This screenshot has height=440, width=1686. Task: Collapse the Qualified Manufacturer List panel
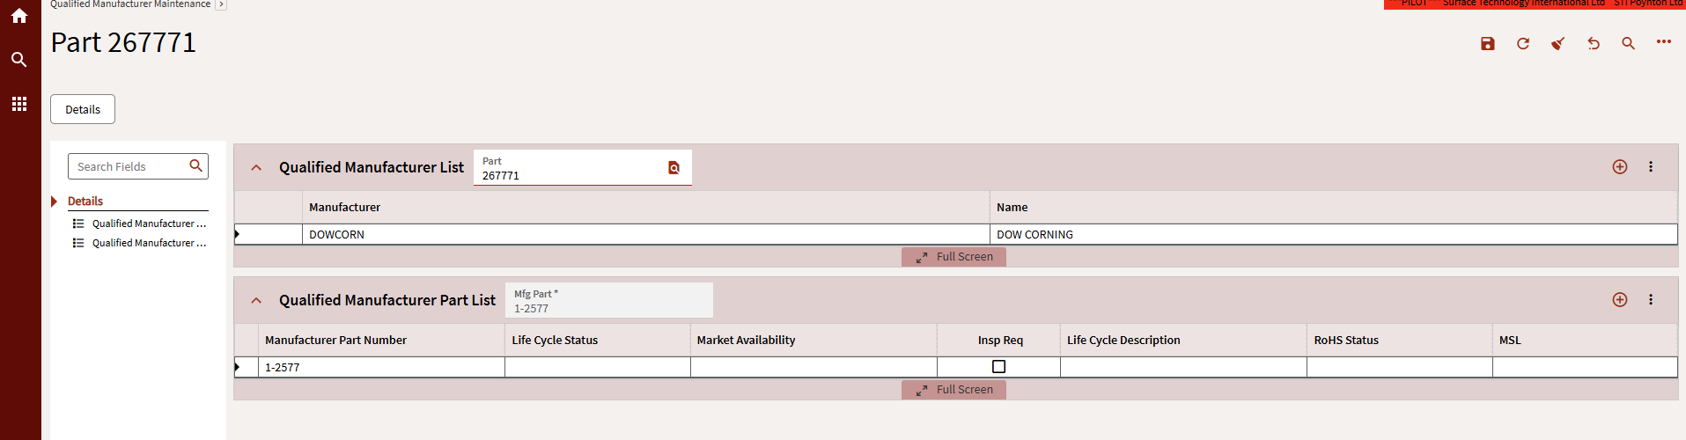256,167
